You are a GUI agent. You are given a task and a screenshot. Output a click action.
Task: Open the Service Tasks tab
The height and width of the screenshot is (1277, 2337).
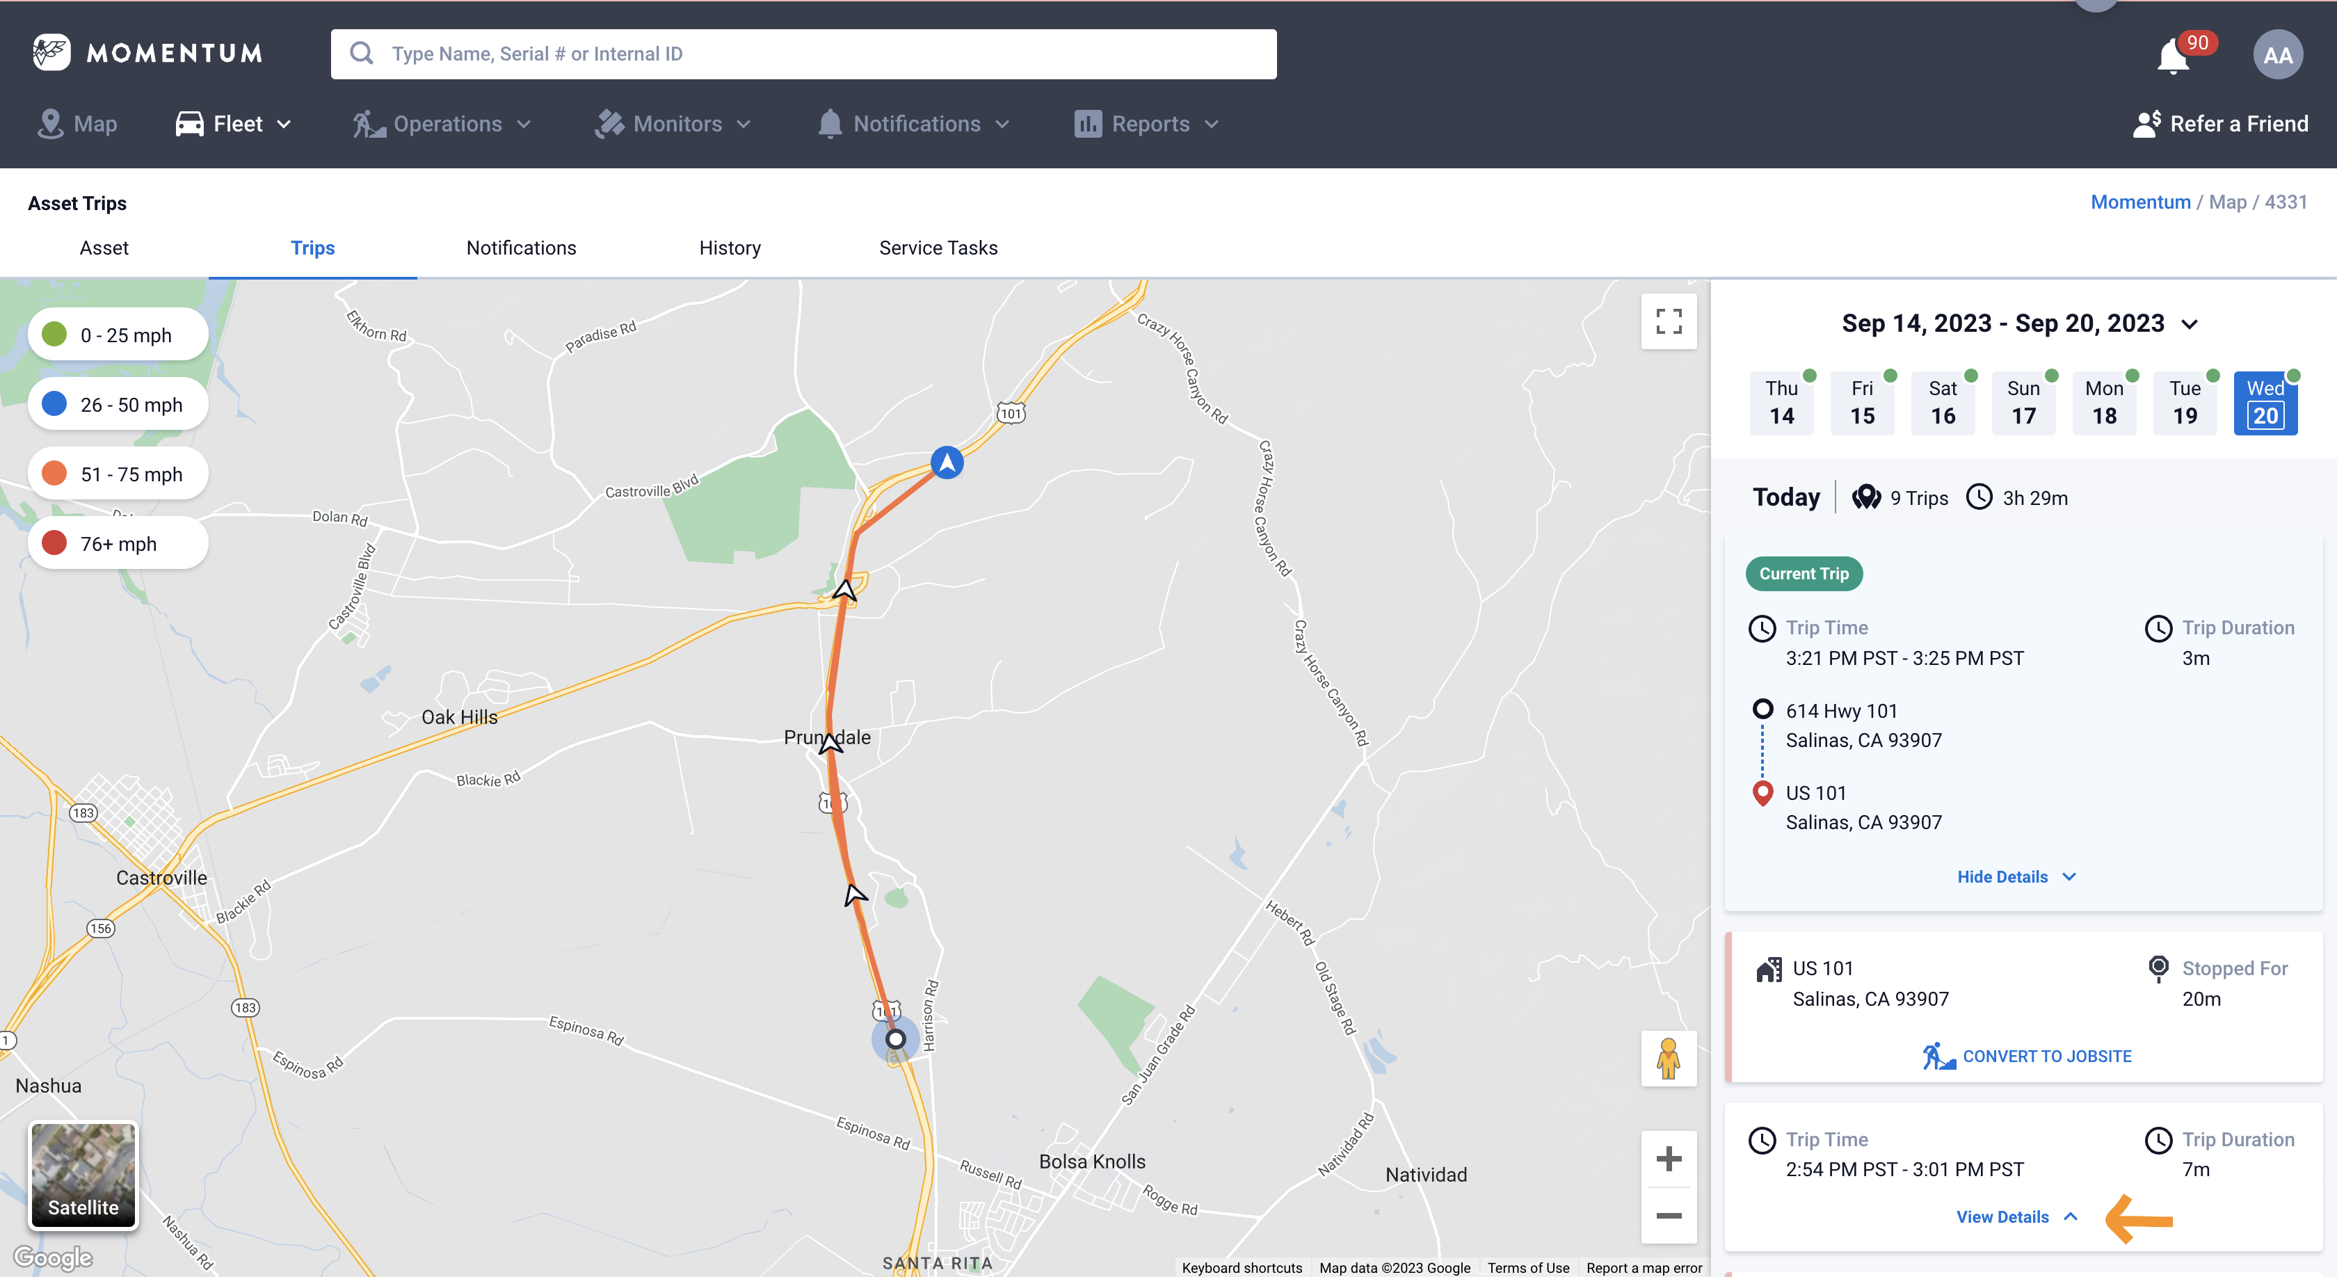(938, 248)
